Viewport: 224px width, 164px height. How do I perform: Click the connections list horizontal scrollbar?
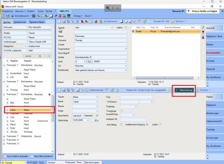(x=164, y=78)
